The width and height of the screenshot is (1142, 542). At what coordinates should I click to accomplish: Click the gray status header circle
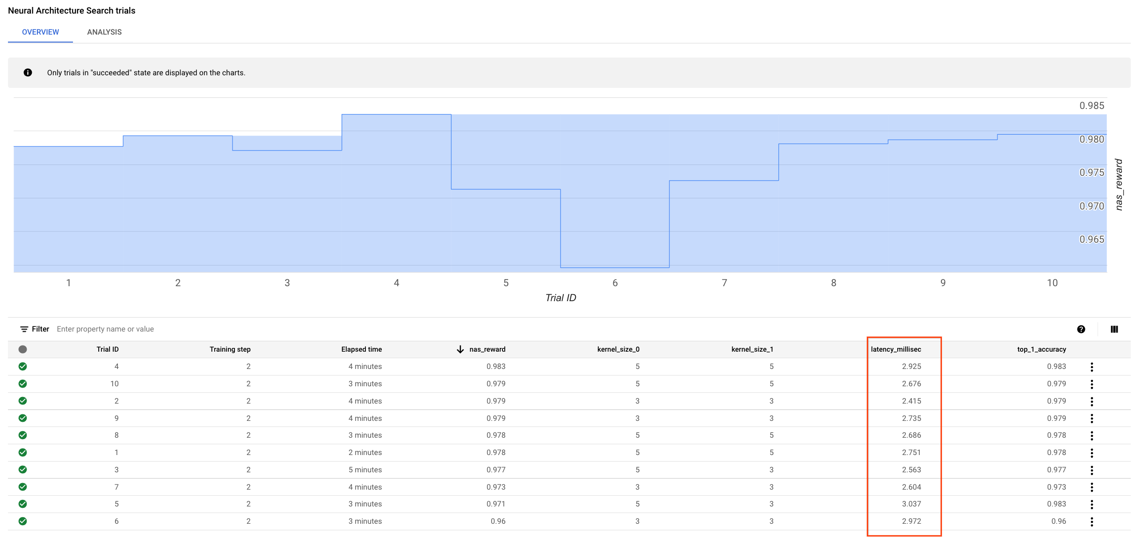click(x=22, y=349)
